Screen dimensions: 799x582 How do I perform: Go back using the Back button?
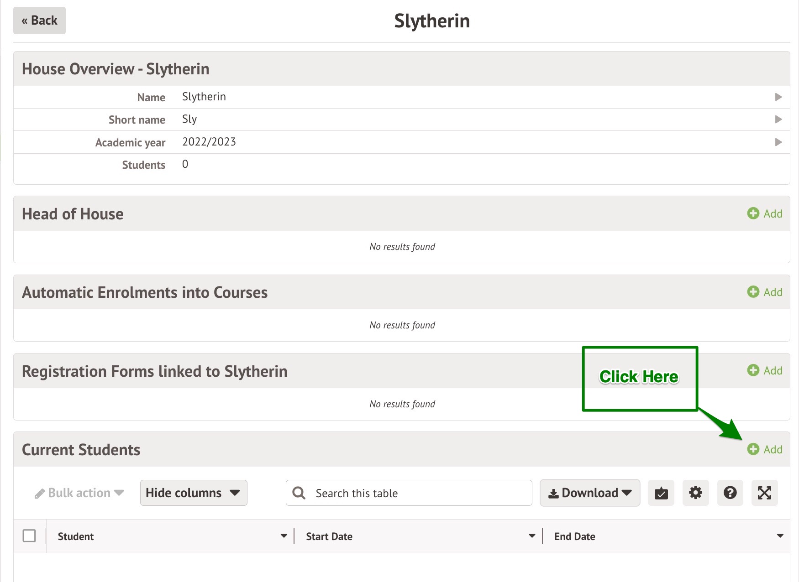pyautogui.click(x=39, y=21)
